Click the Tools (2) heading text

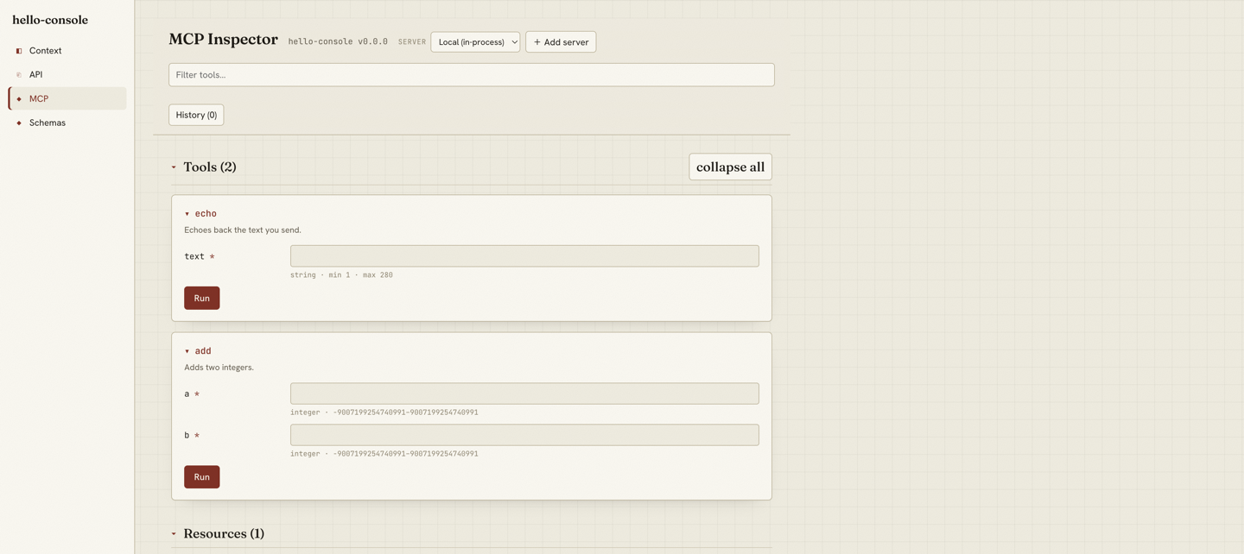[x=210, y=167]
